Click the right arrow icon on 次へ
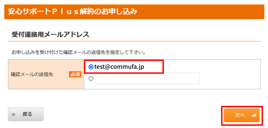The height and width of the screenshot is (128, 268). tap(254, 115)
